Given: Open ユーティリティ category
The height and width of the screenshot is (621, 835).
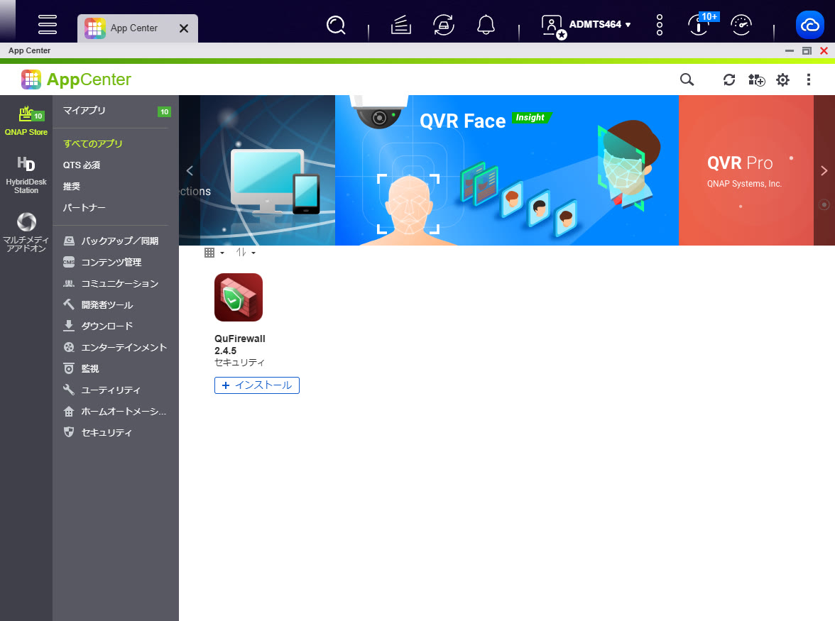Looking at the screenshot, I should click(102, 390).
